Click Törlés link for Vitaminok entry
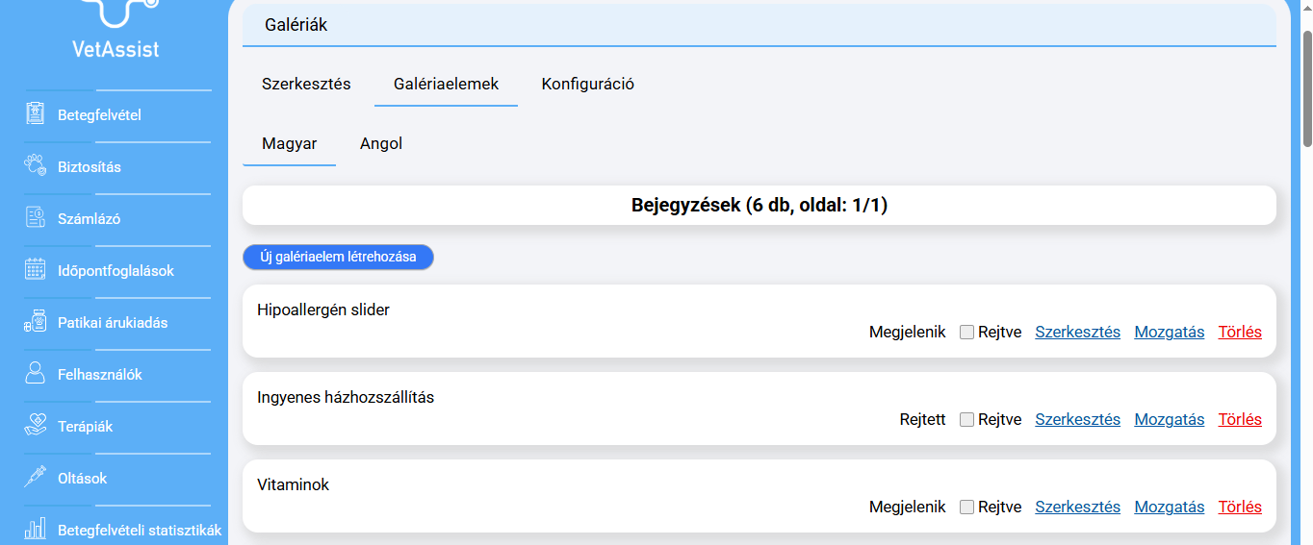 pos(1240,508)
